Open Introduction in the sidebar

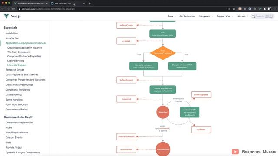(x=12, y=38)
